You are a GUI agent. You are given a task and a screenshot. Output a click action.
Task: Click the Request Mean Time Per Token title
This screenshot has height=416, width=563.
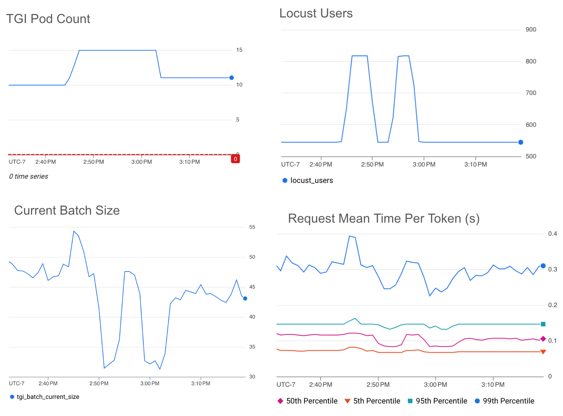point(384,218)
